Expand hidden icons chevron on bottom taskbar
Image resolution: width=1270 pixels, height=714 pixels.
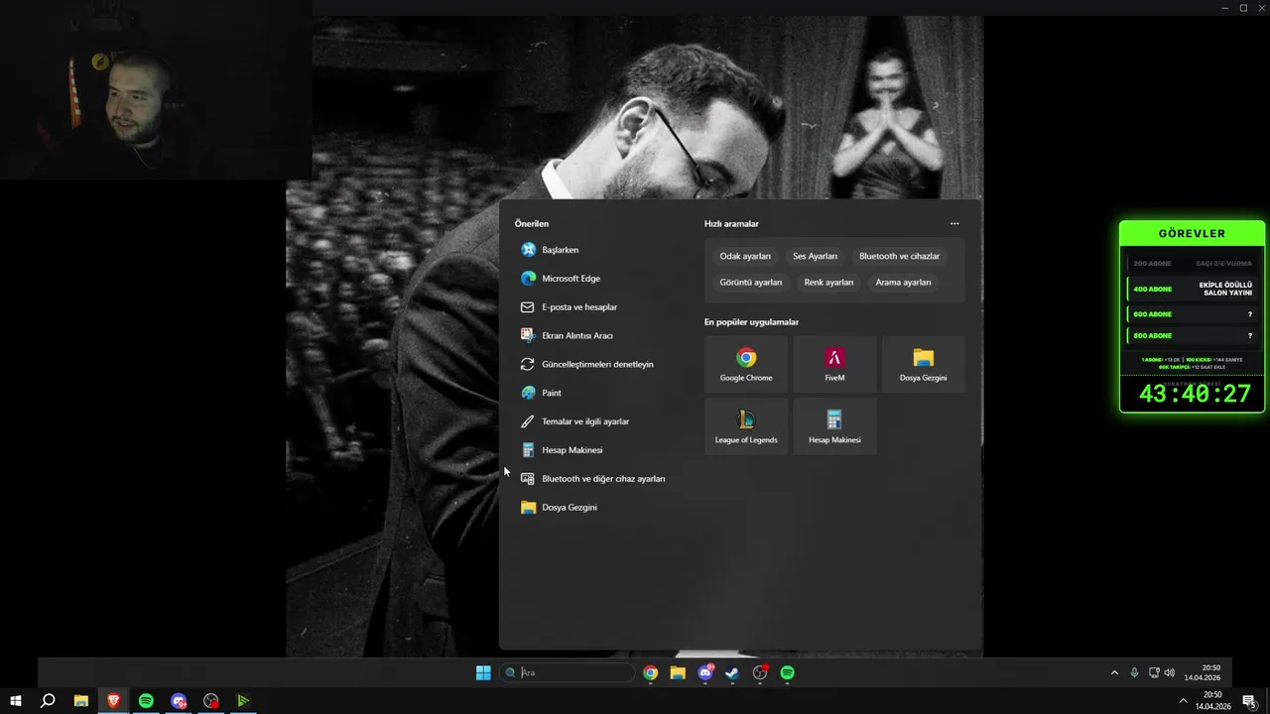[x=1183, y=701]
